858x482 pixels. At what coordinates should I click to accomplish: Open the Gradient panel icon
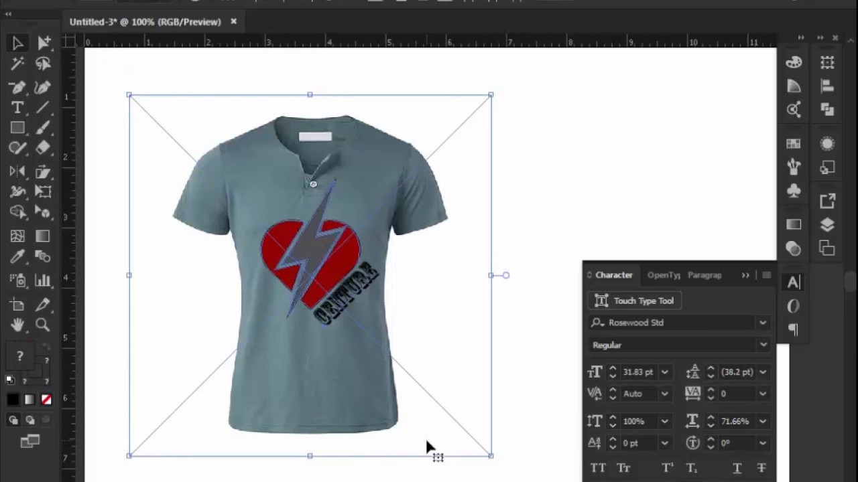794,225
